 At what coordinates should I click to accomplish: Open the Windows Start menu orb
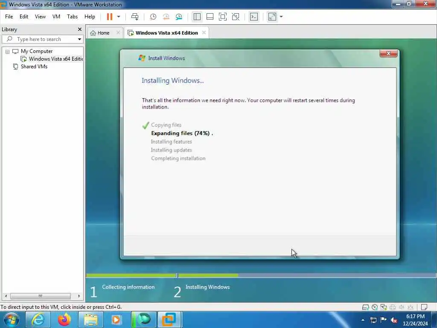coord(11,319)
